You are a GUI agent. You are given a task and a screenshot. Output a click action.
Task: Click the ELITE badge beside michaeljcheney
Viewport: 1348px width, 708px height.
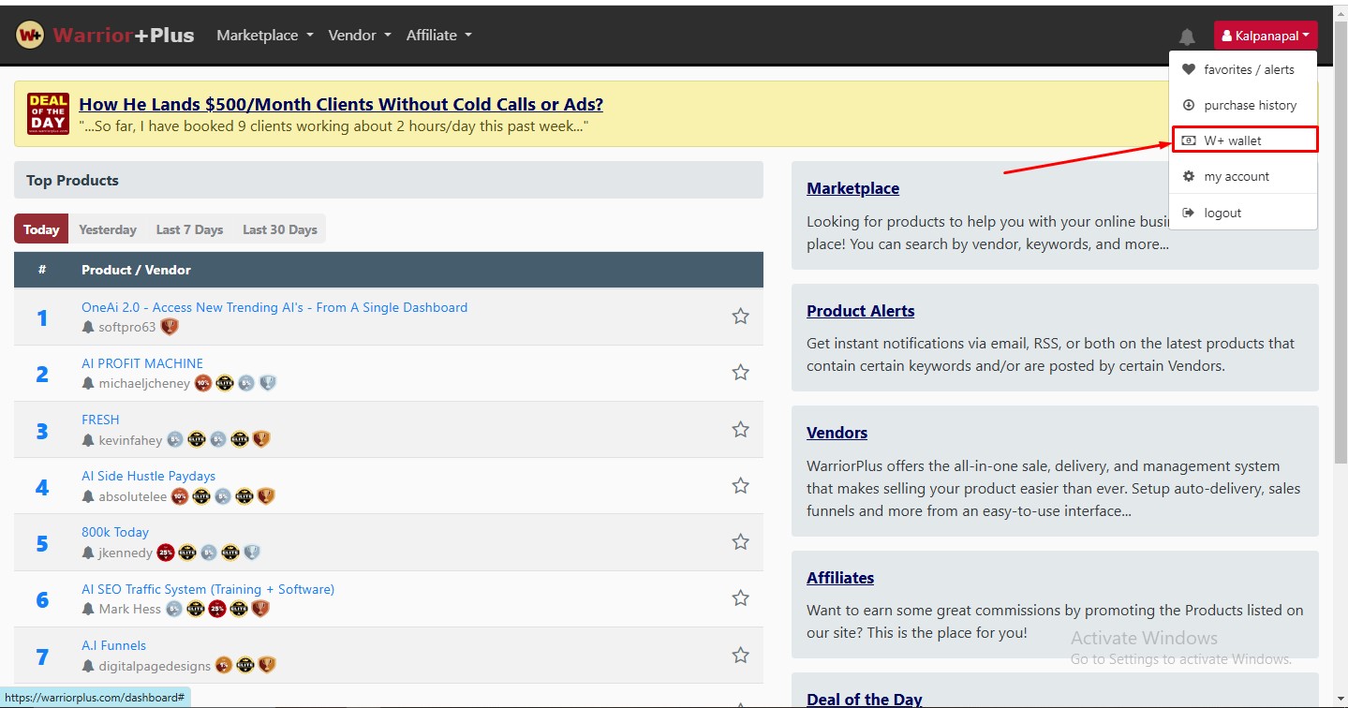pos(225,383)
